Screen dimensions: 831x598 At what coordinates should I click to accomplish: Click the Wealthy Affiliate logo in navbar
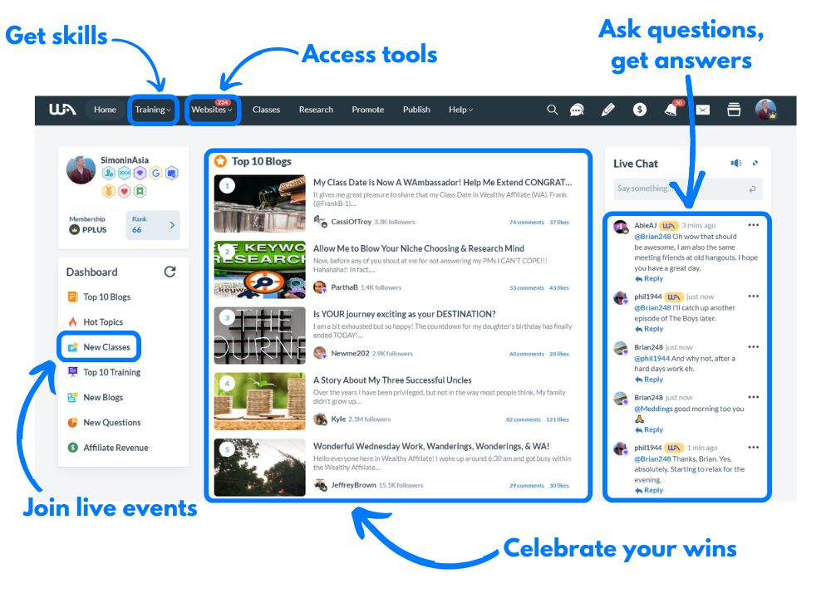[62, 110]
